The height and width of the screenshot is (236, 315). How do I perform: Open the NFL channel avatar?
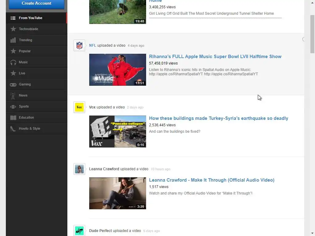[79, 45]
